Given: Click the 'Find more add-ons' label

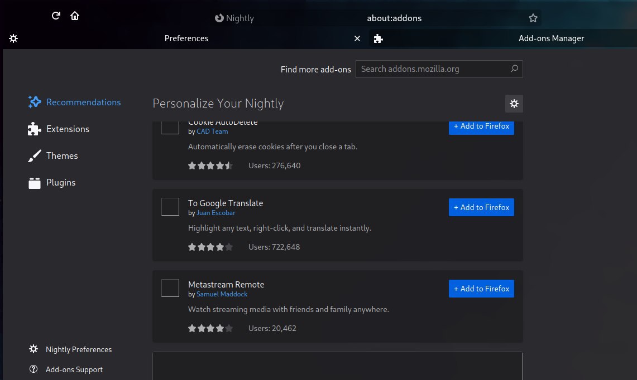Looking at the screenshot, I should 315,69.
